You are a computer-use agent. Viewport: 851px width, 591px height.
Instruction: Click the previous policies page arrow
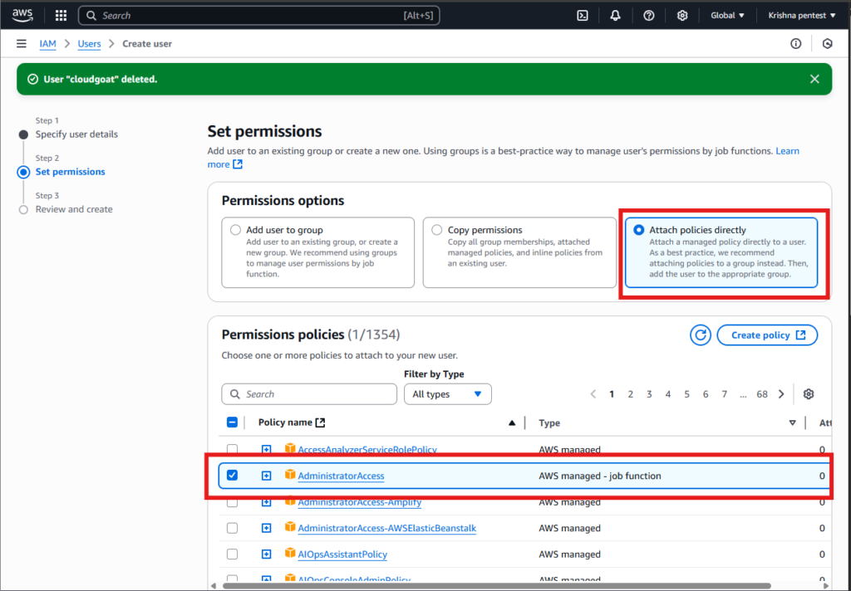point(593,394)
